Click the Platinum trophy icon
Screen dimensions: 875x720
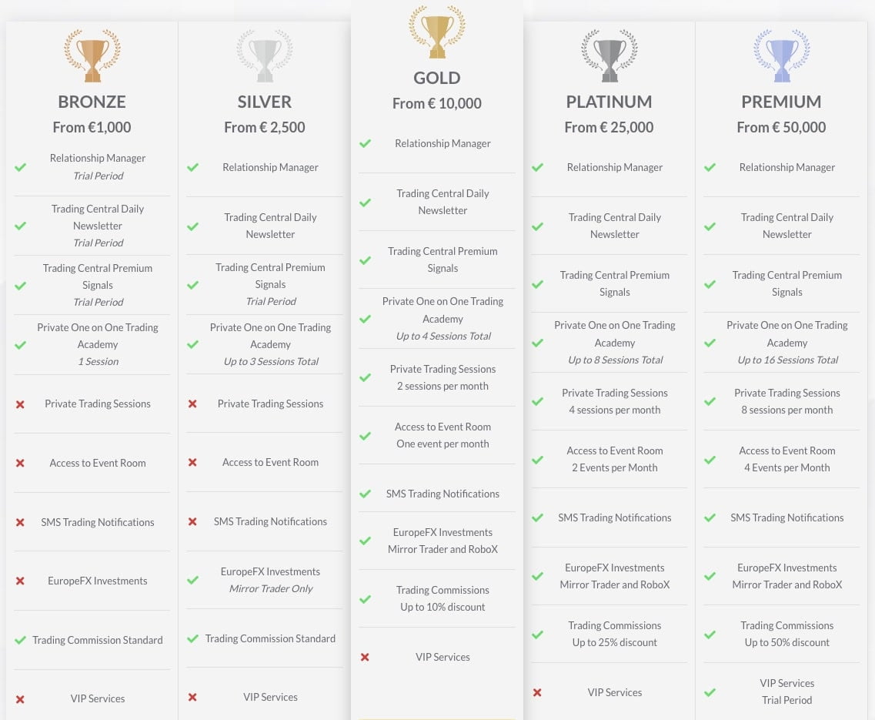coord(609,56)
